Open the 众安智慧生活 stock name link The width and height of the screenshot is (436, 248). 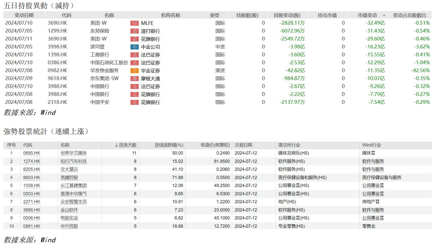coord(74,202)
